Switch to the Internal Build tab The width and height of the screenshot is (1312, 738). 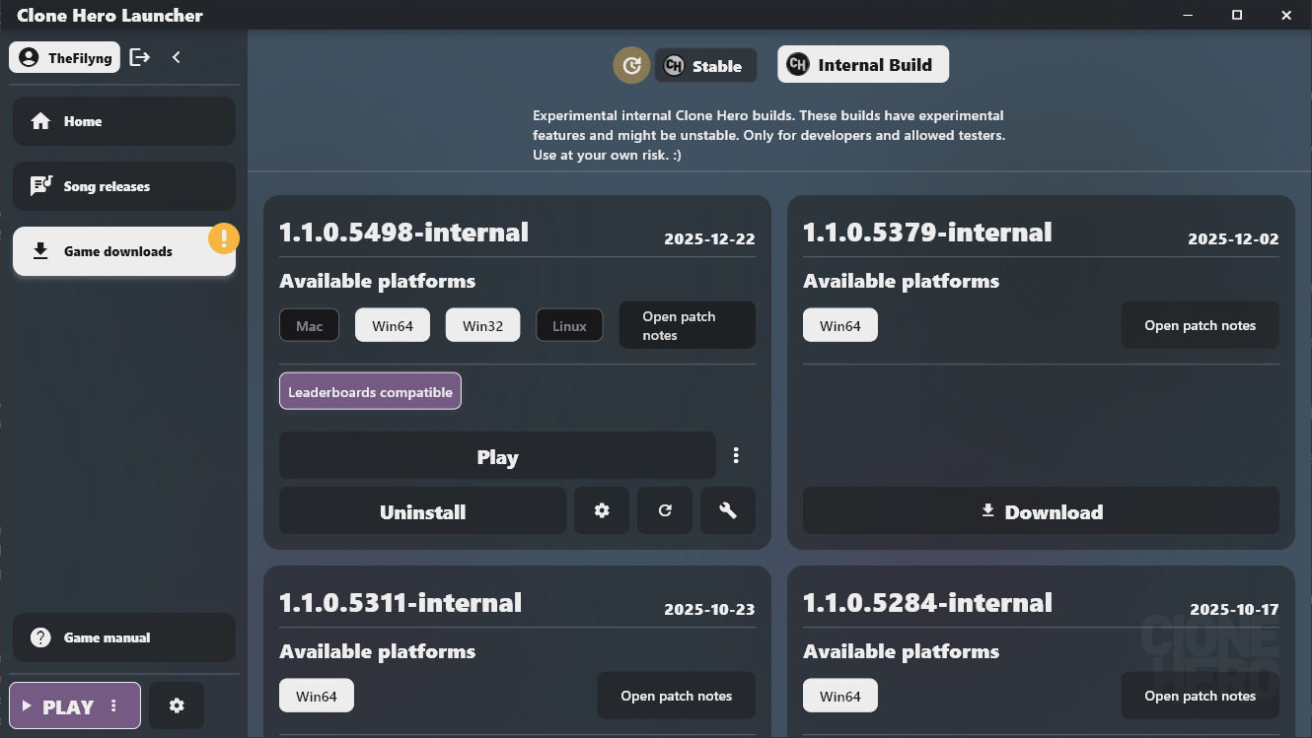click(x=863, y=65)
